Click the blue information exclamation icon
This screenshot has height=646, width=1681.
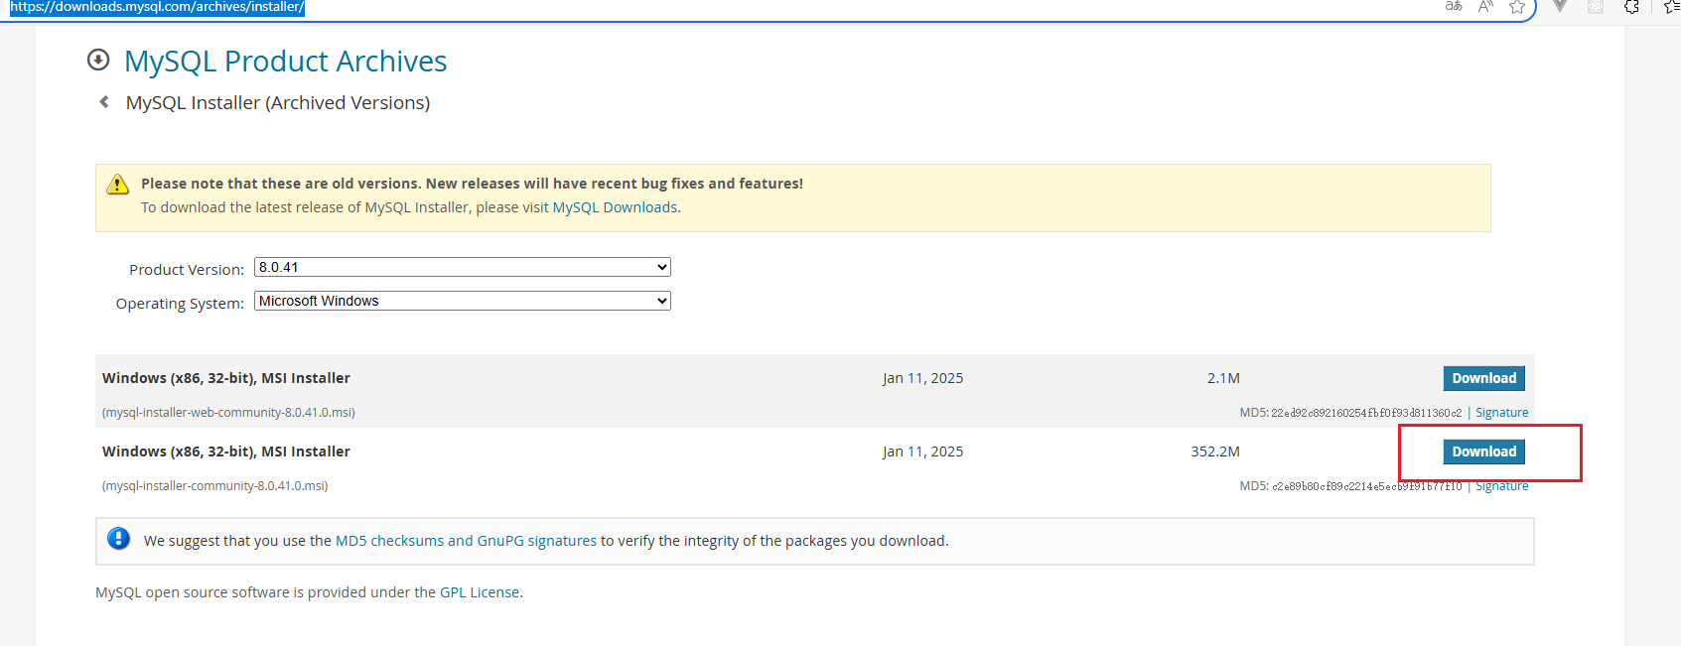pos(118,538)
